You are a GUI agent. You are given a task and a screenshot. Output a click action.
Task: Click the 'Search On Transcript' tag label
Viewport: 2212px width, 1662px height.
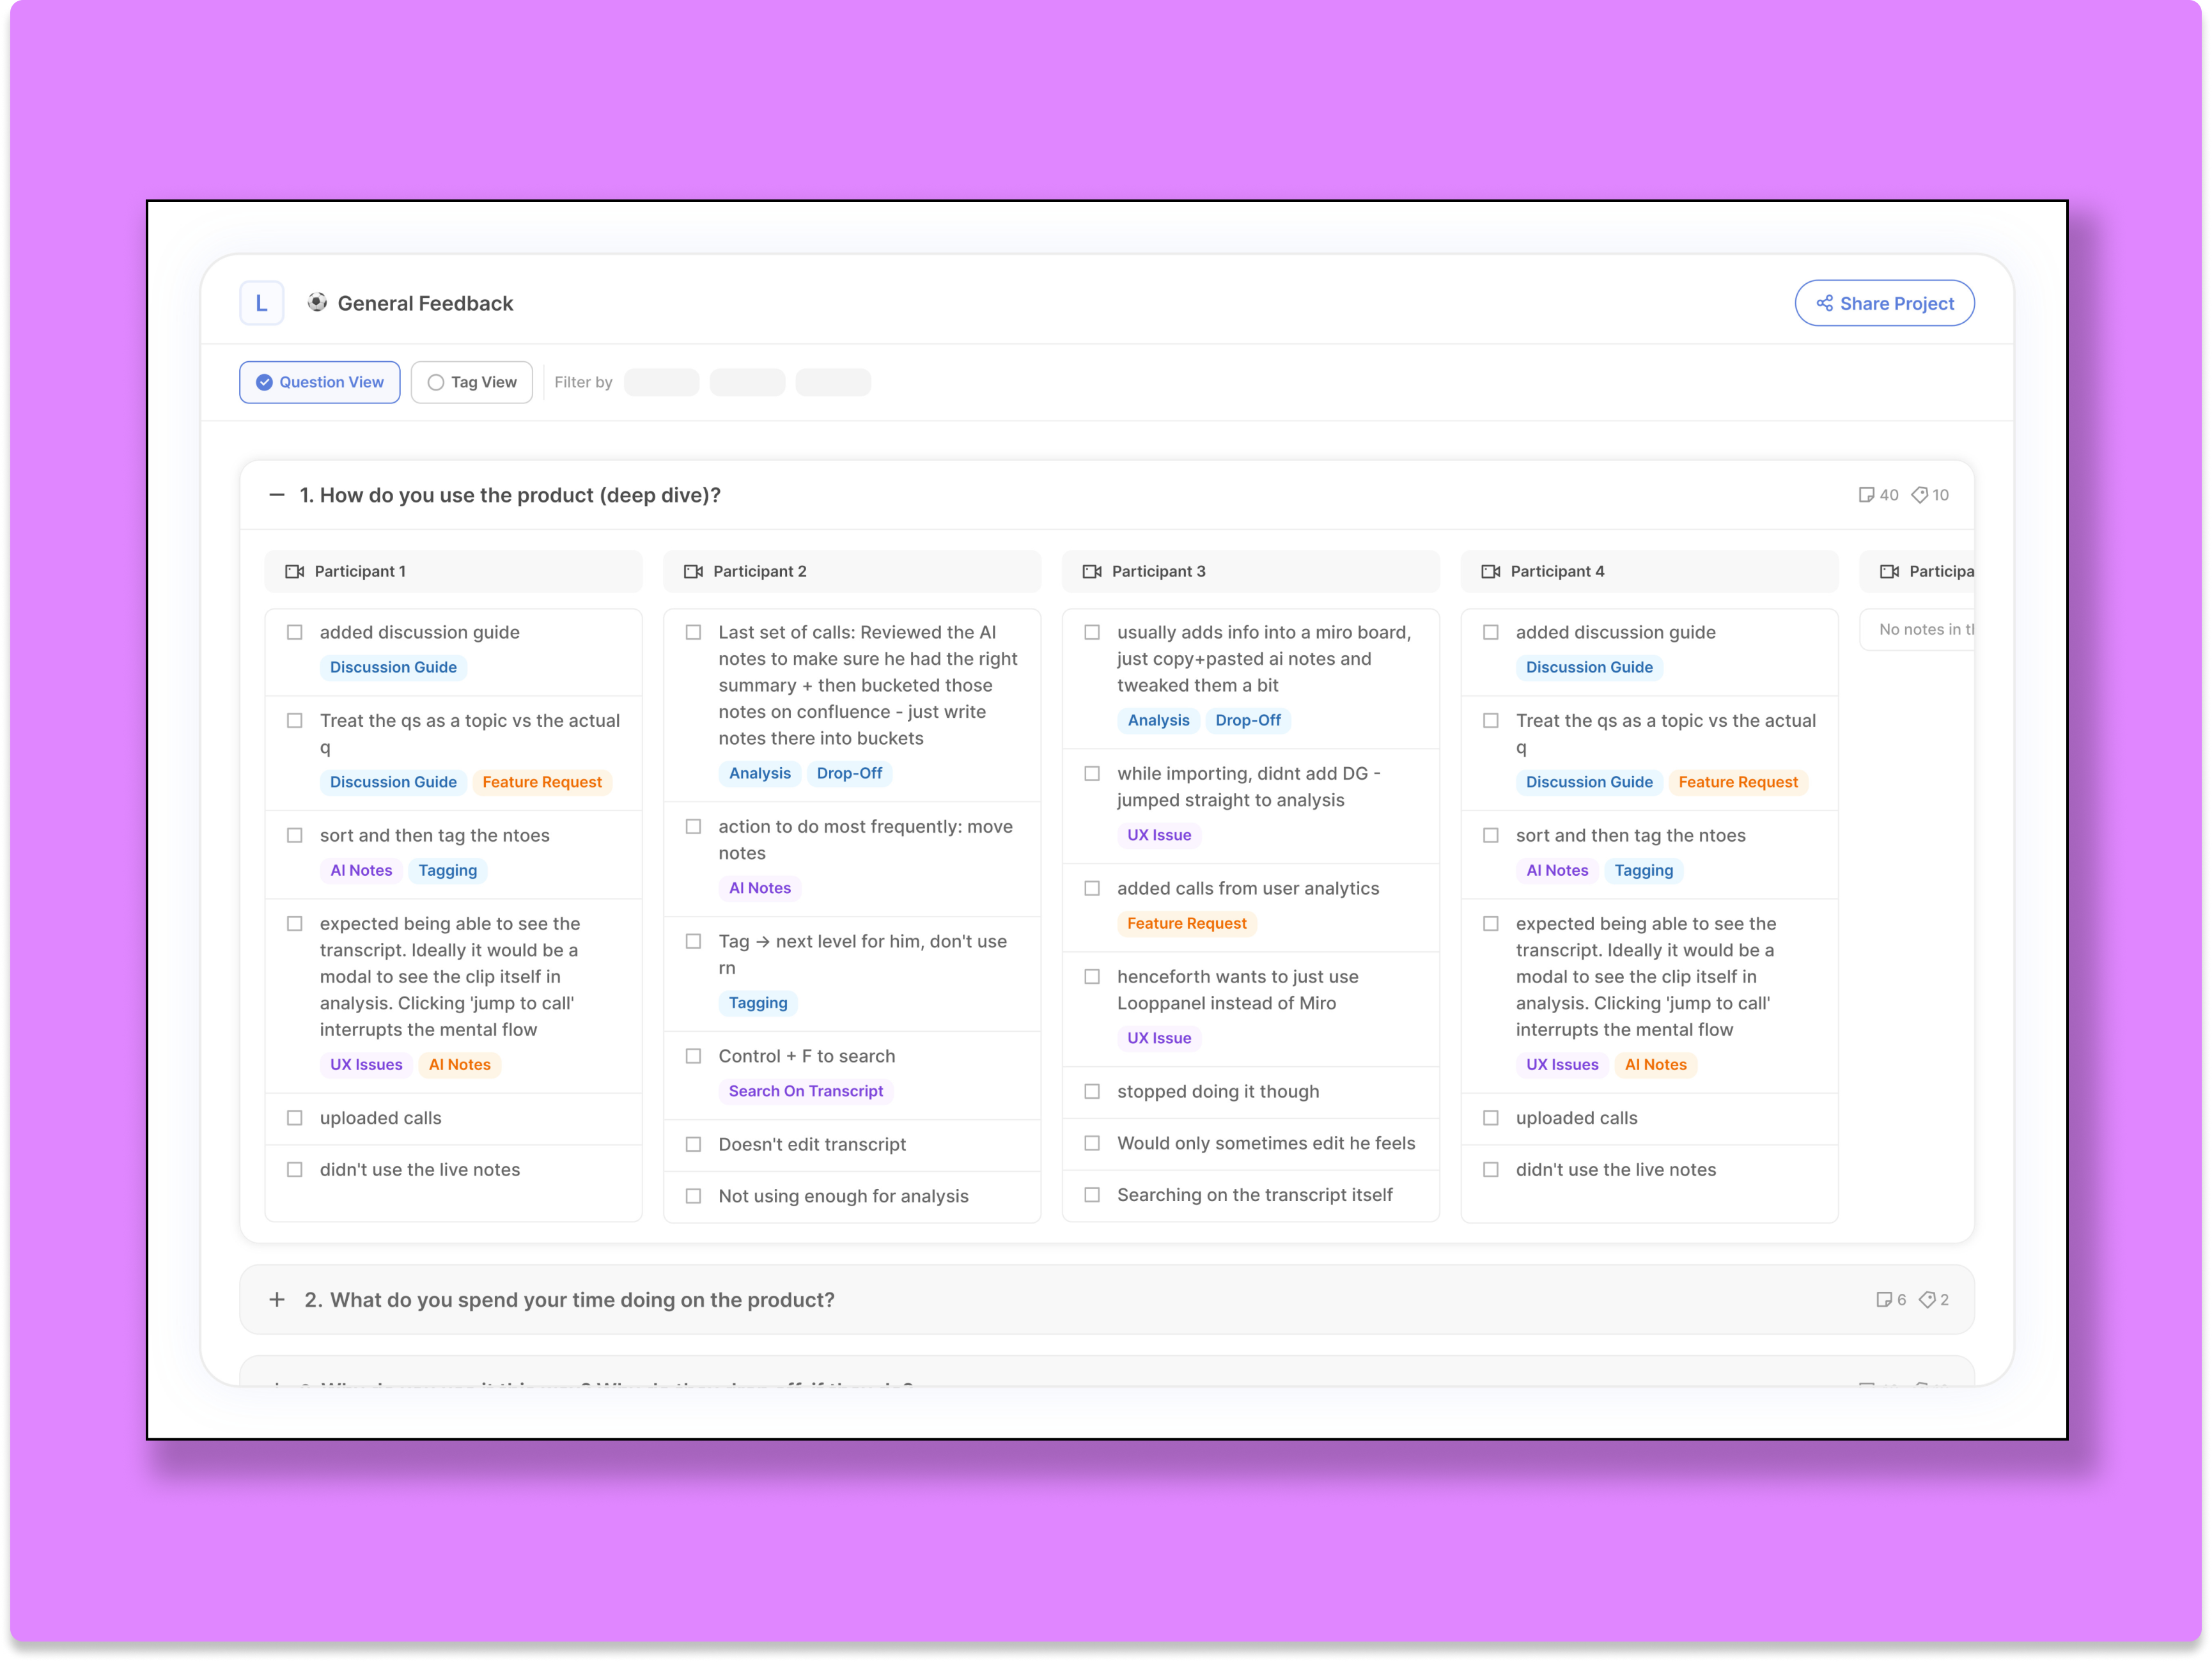pyautogui.click(x=805, y=1090)
